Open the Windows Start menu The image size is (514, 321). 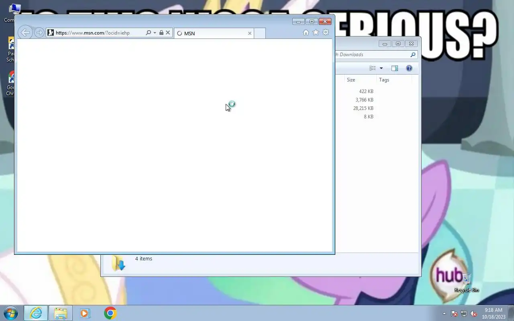coord(10,313)
